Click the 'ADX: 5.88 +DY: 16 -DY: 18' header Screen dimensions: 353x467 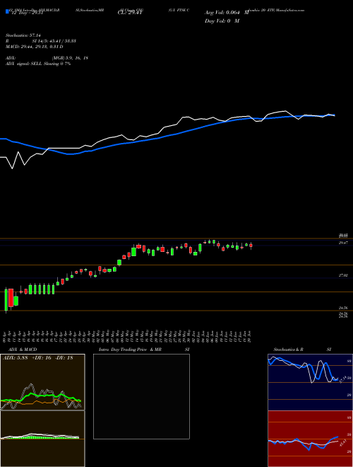[x=37, y=358]
